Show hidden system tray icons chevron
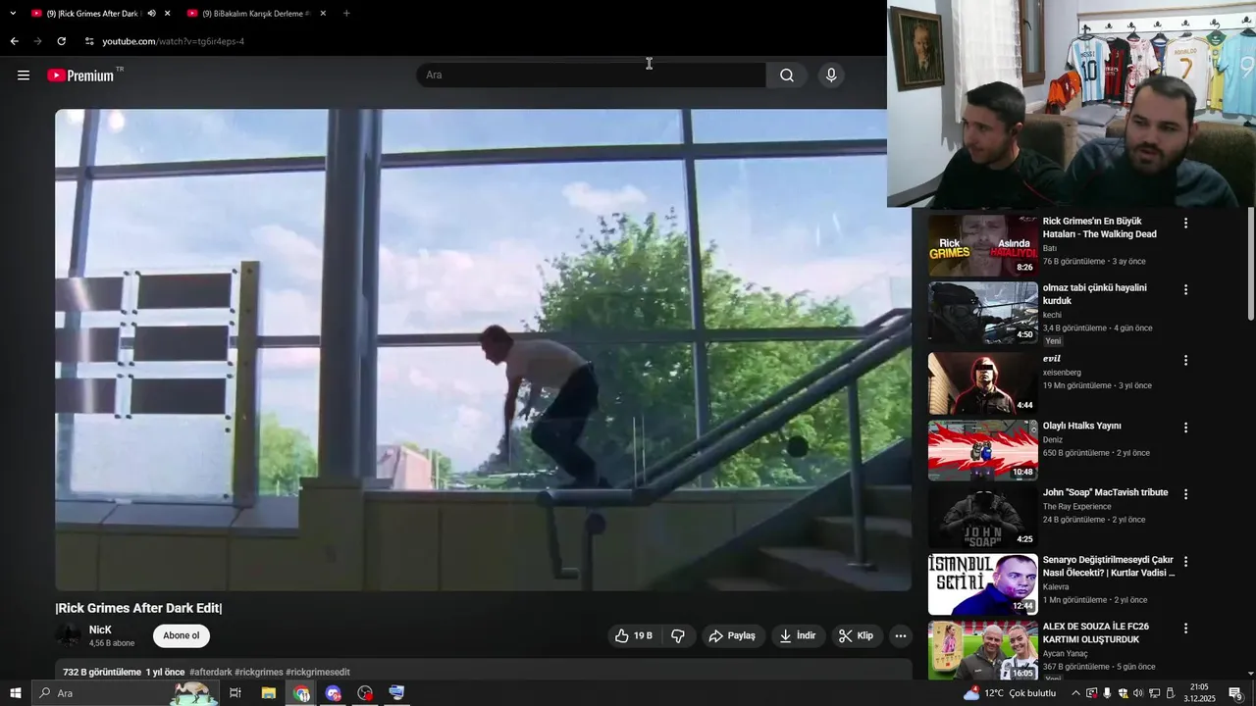This screenshot has height=706, width=1256. (x=1075, y=693)
